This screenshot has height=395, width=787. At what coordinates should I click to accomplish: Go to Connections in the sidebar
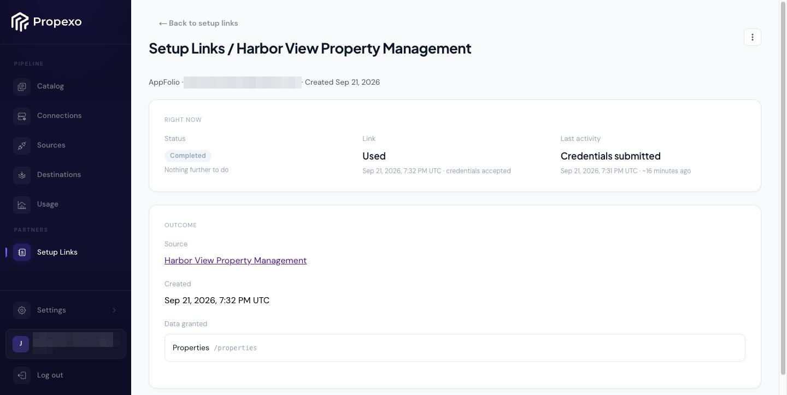click(x=59, y=116)
